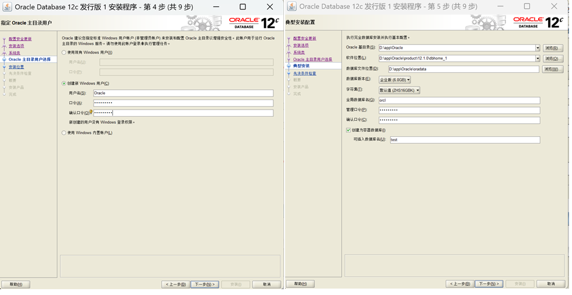Viewport: 572px width, 295px height.
Task: Click 上一步(B) button in step 4 window
Action: coord(176,284)
